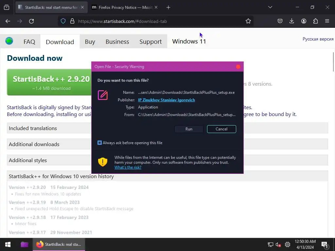
Task: Click the yellow warning shield icon
Action: pyautogui.click(x=102, y=162)
